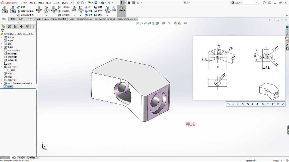Image resolution: width=289 pixels, height=162 pixels.
Task: Select the 旋转凸台/基体 revolve boss tool
Action: pyautogui.click(x=13, y=9)
